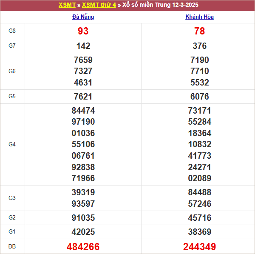Select the G4 row label

point(12,144)
